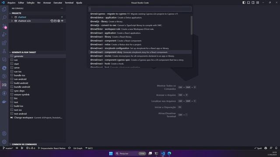Select the test-android target

tap(37, 113)
